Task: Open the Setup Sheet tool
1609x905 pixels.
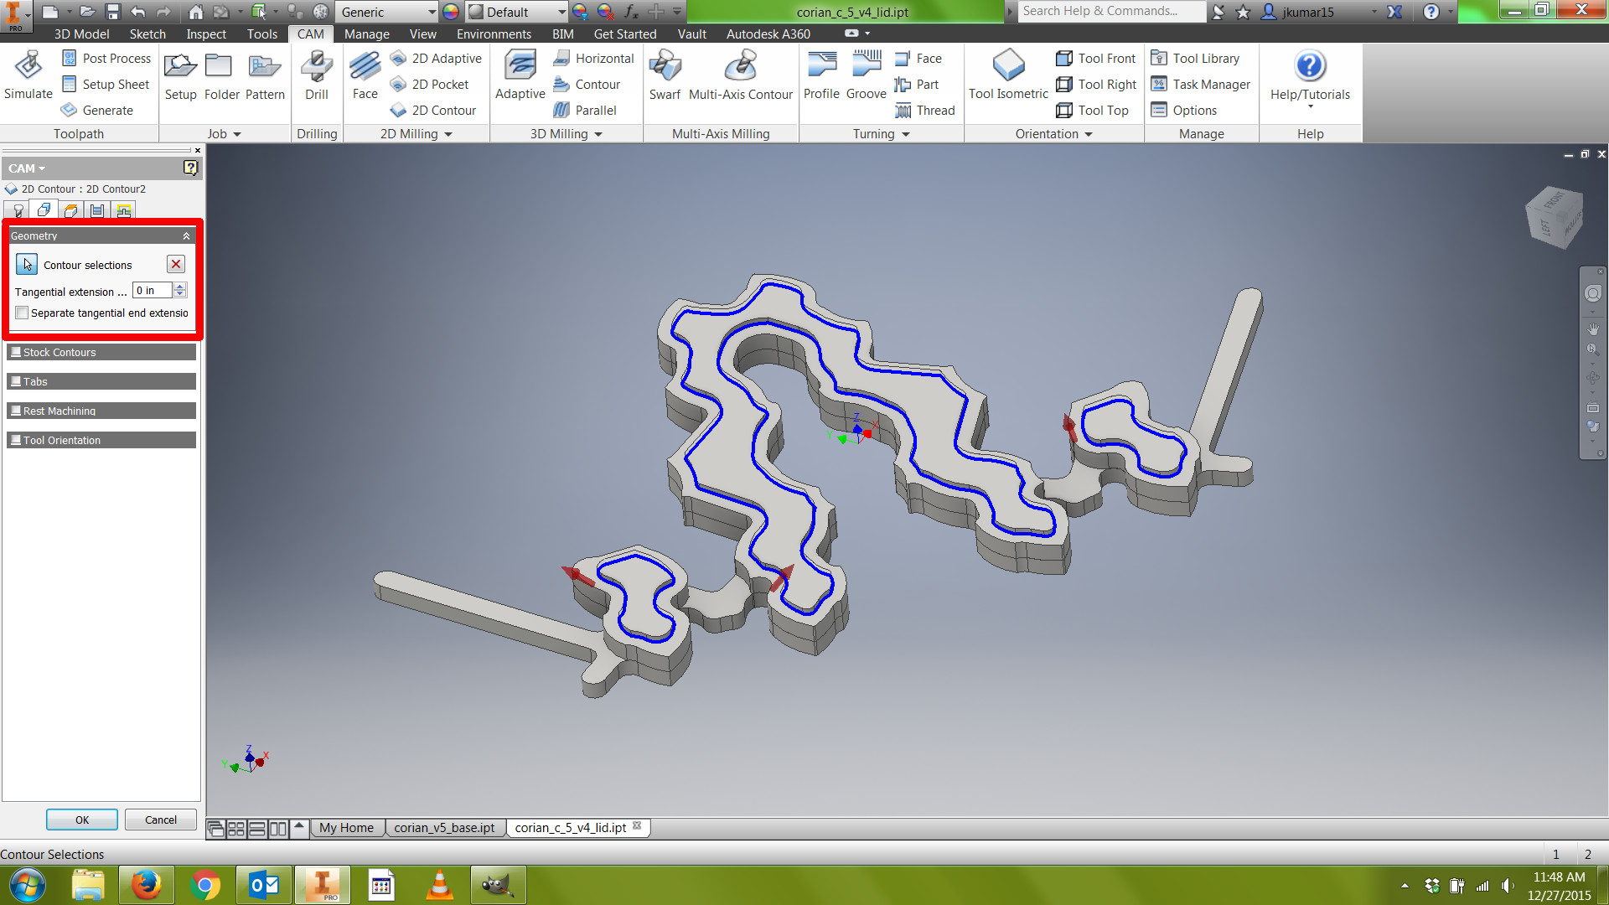Action: (106, 85)
